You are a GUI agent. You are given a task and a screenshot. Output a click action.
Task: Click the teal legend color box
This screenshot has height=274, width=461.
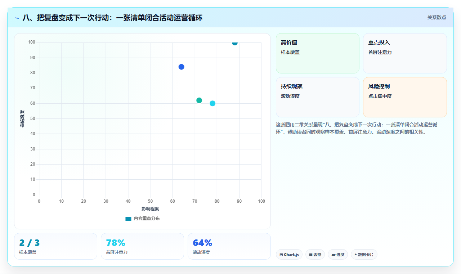point(128,219)
